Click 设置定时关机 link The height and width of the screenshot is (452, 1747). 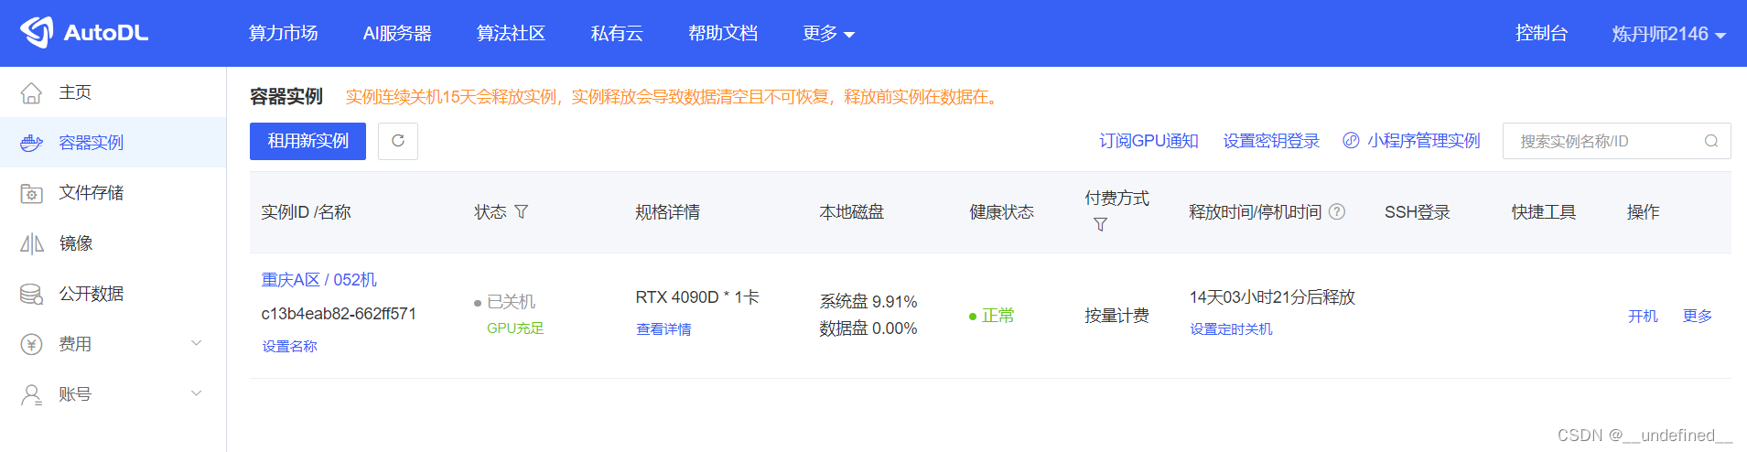point(1231,329)
